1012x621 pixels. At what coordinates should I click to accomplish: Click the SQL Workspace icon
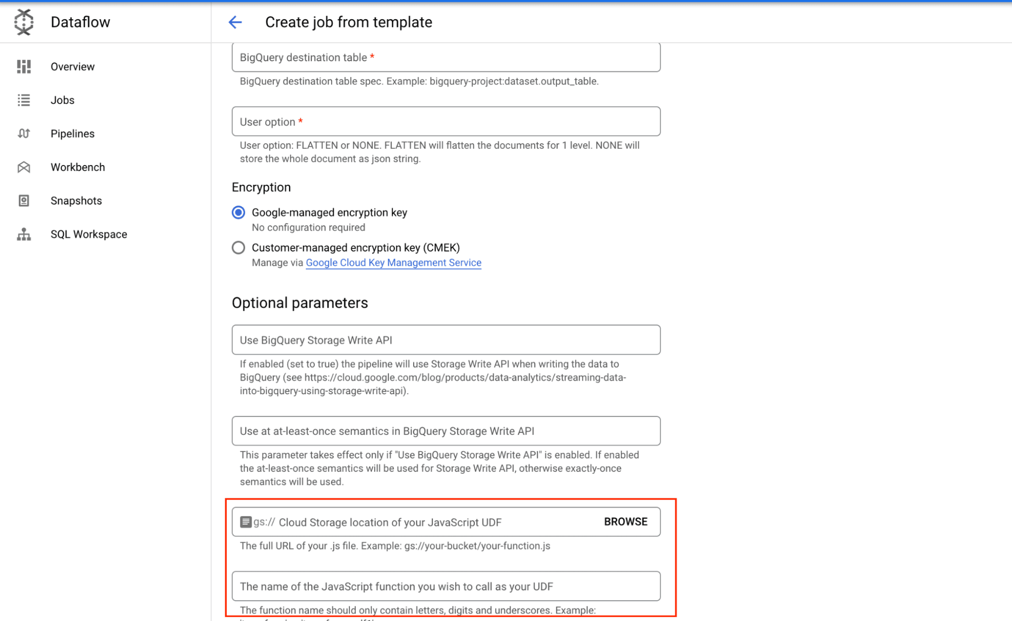coord(24,234)
